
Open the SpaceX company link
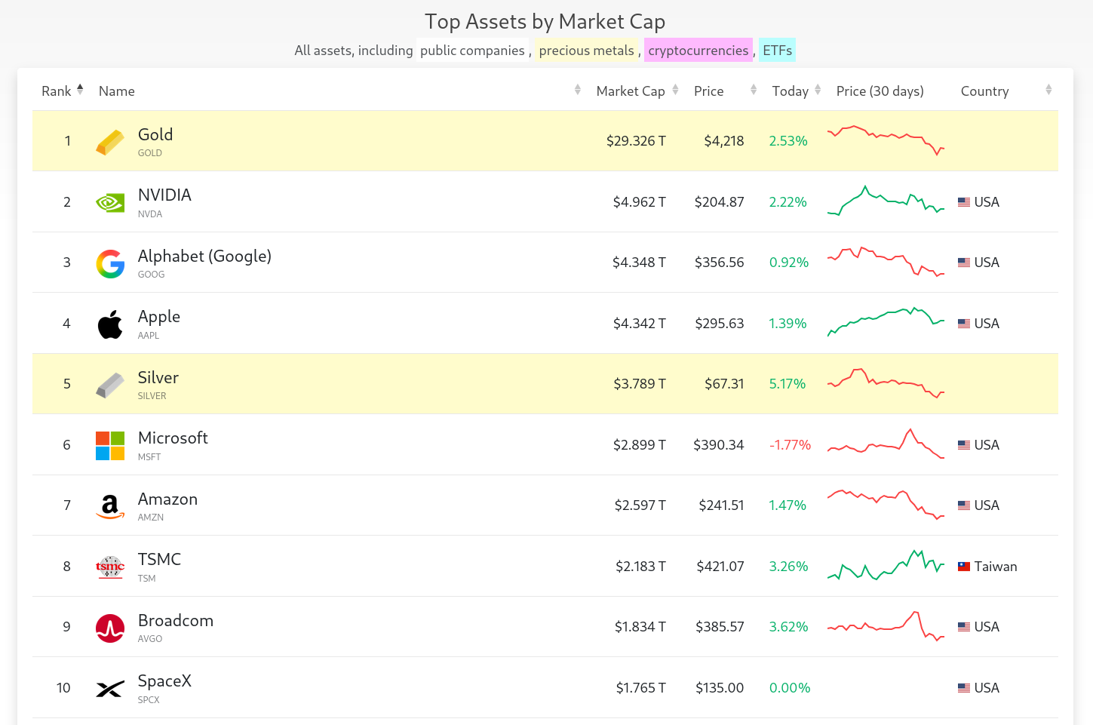(164, 682)
